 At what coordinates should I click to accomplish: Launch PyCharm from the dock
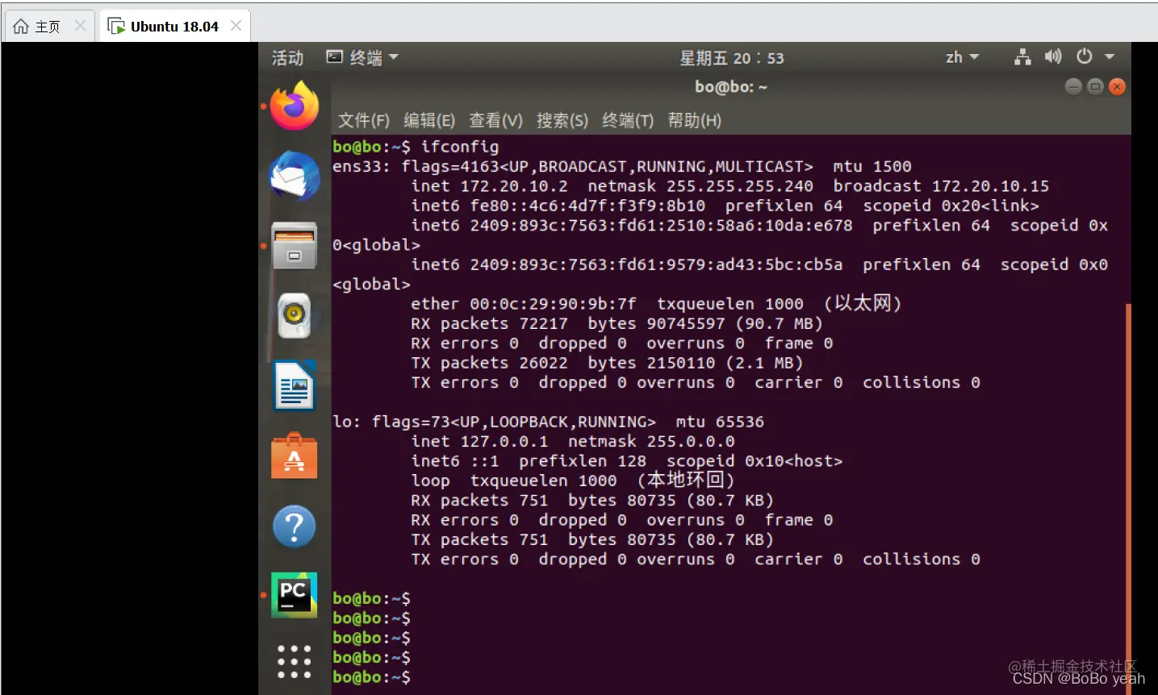294,595
